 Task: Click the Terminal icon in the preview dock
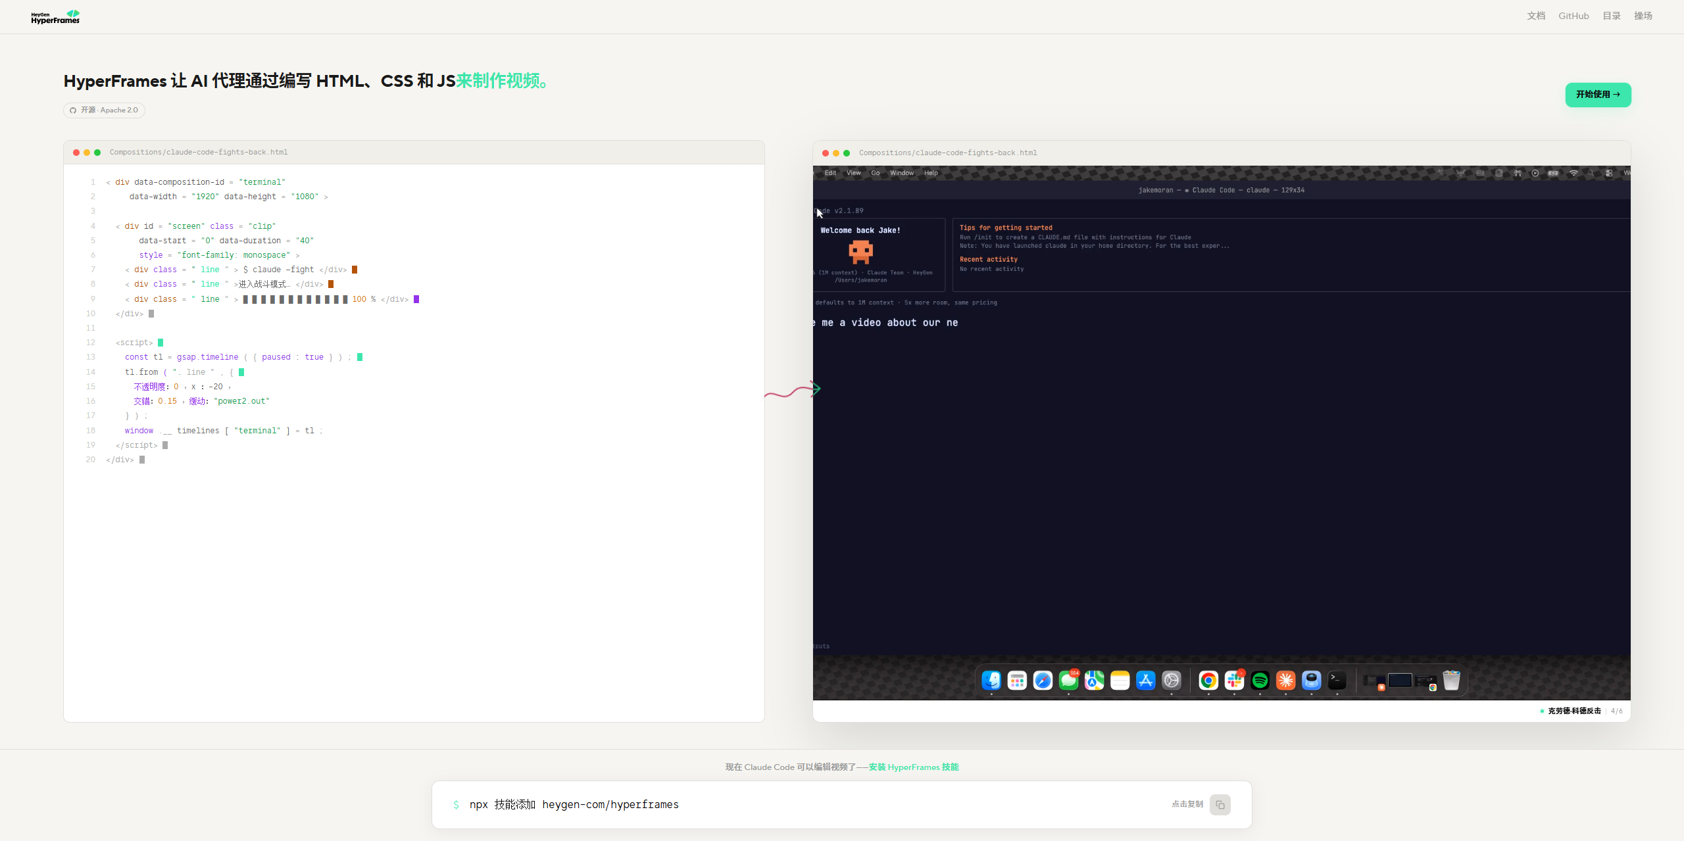[1337, 681]
